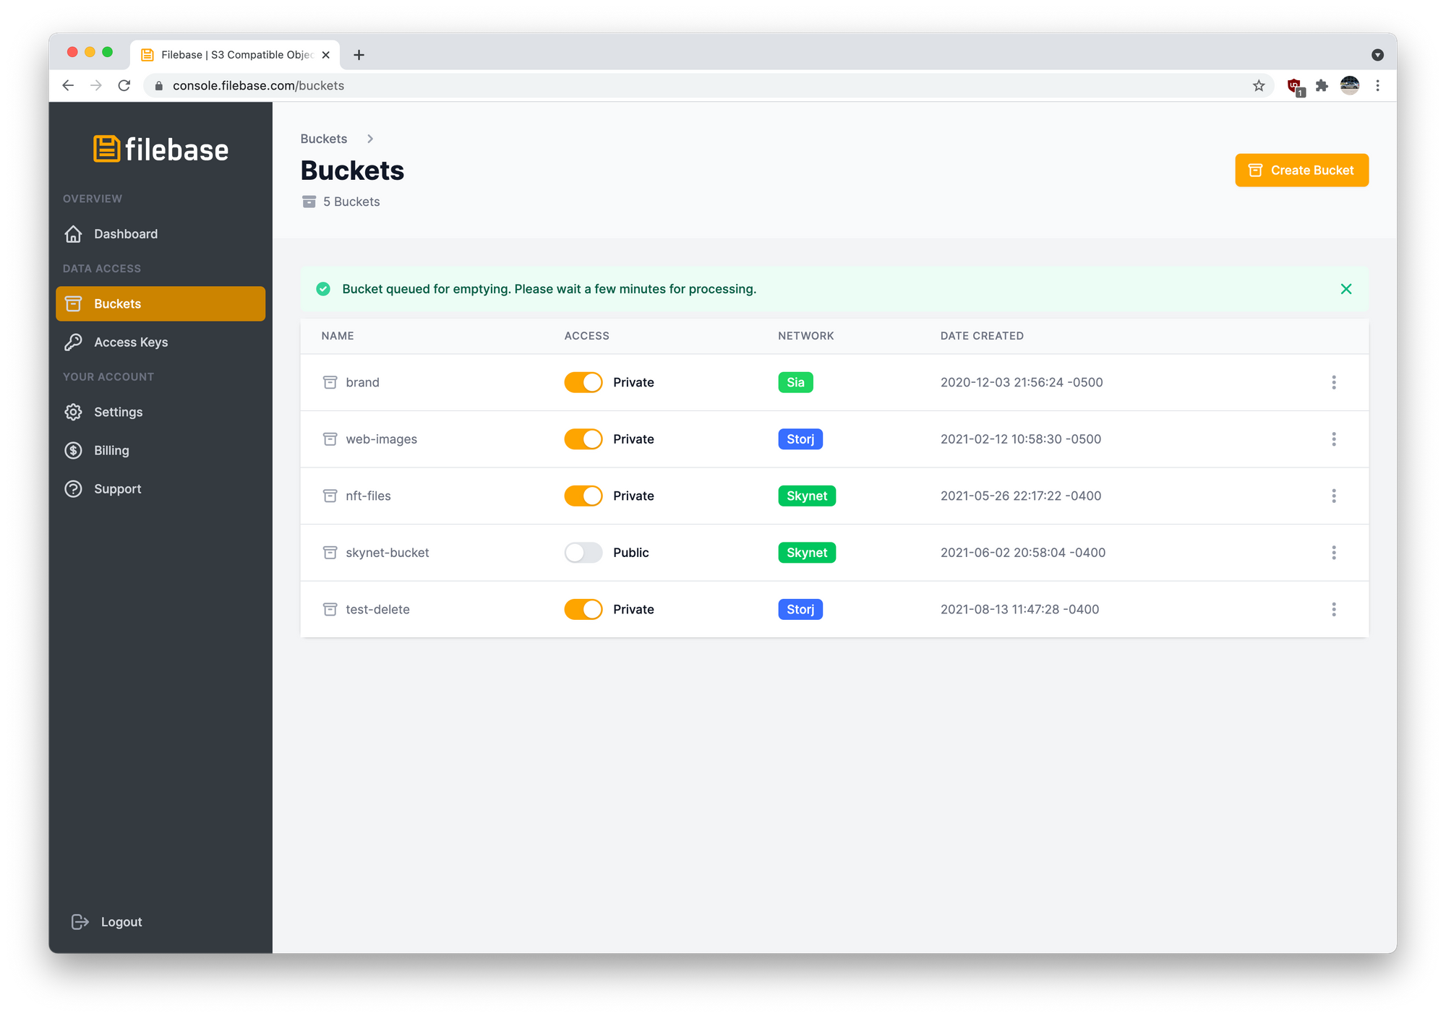Open the browser profile avatar
The image size is (1446, 1018).
(x=1349, y=85)
